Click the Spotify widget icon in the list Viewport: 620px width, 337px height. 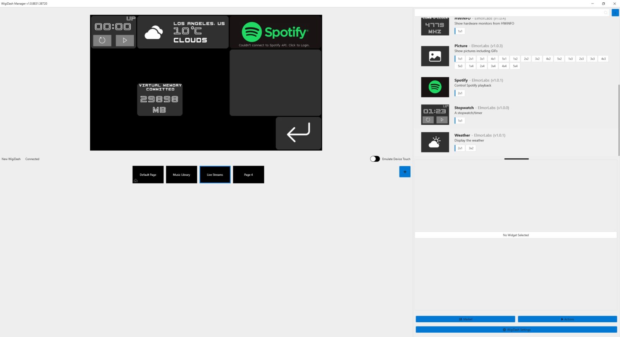(435, 87)
